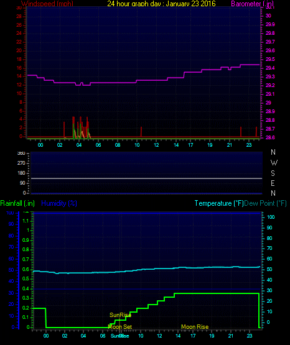This screenshot has height=345, width=290.
Task: Click the Moon Rise marker label
Action: coord(195,327)
